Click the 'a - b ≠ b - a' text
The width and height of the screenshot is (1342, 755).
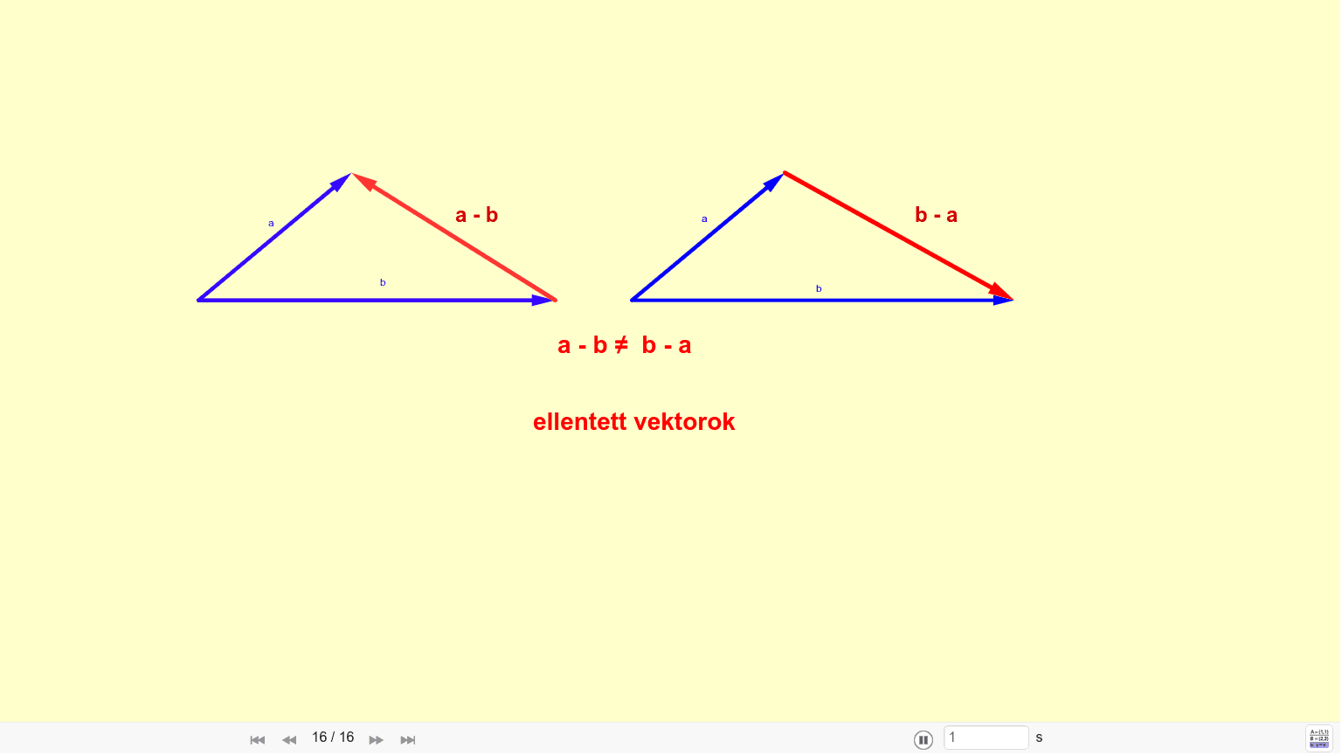click(x=625, y=345)
